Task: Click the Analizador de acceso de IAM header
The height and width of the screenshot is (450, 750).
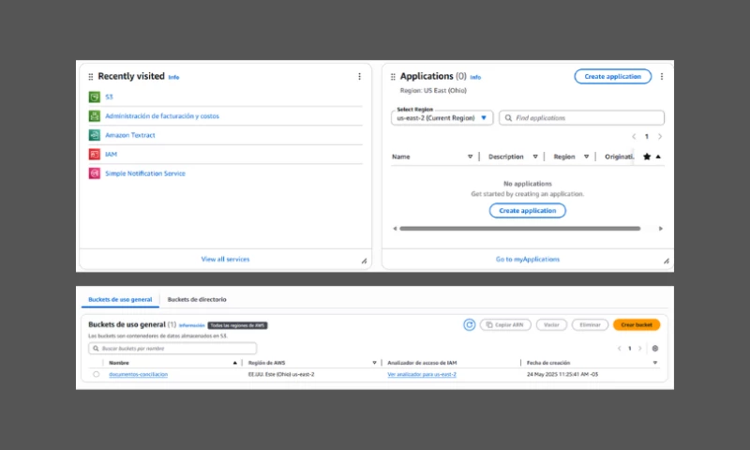Action: [422, 363]
